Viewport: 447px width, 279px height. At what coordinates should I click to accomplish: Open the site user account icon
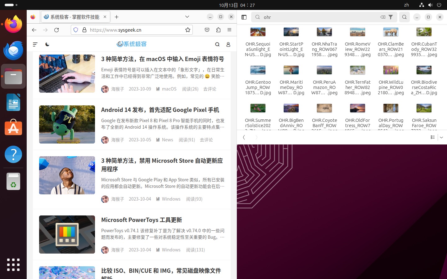click(x=228, y=44)
